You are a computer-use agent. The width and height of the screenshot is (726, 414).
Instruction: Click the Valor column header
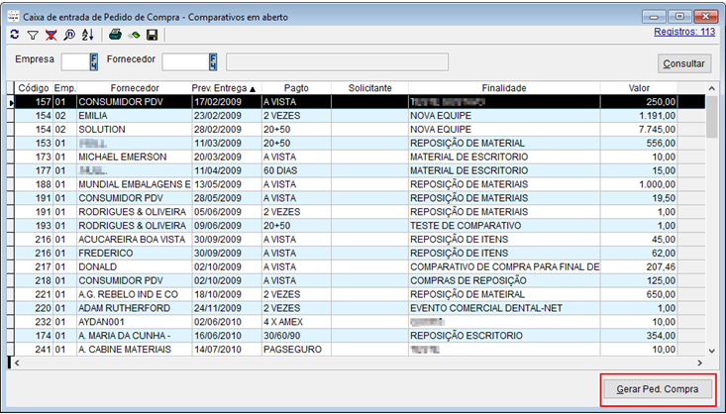639,88
